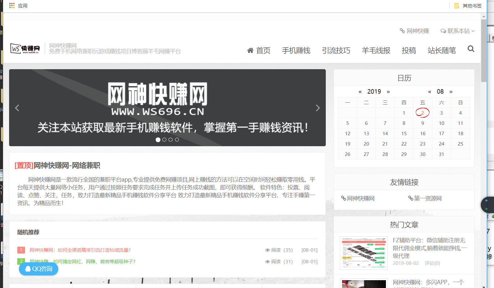The image size is (494, 288).
Task: Open article 如何全渠道精准引流打造私域流量
Action: point(80,250)
